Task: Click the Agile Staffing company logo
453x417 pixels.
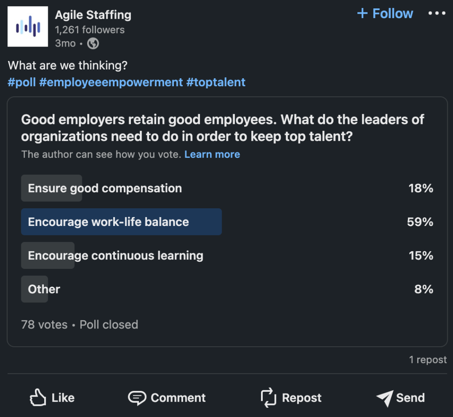Action: (x=28, y=27)
